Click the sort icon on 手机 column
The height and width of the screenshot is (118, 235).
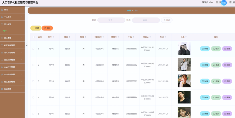[x=133, y=37]
